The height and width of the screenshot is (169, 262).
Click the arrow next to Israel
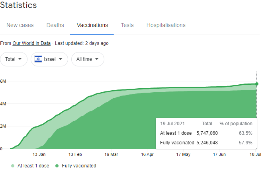pyautogui.click(x=61, y=59)
